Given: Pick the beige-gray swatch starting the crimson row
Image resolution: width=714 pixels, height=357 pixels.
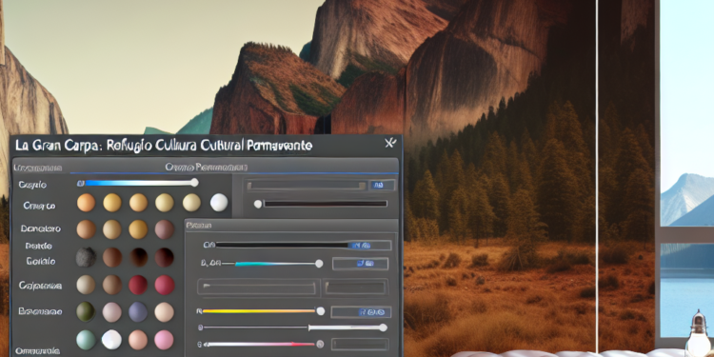Looking at the screenshot, I should click(x=86, y=285).
